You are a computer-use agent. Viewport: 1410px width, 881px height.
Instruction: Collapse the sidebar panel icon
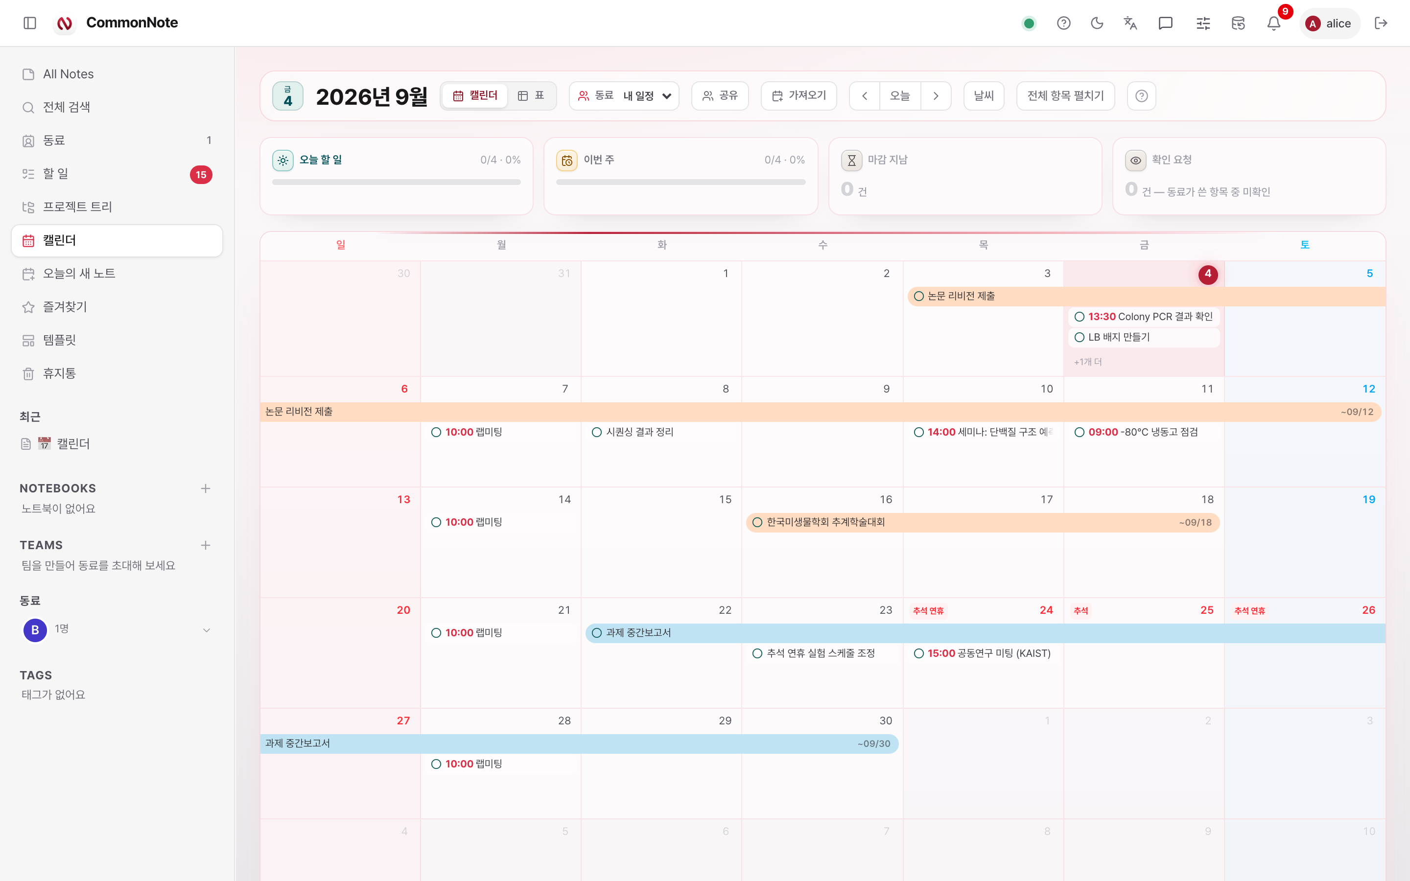point(30,23)
